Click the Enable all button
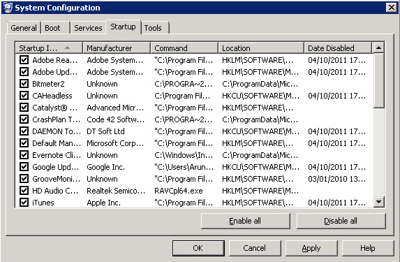This screenshot has width=400, height=262. 245,221
